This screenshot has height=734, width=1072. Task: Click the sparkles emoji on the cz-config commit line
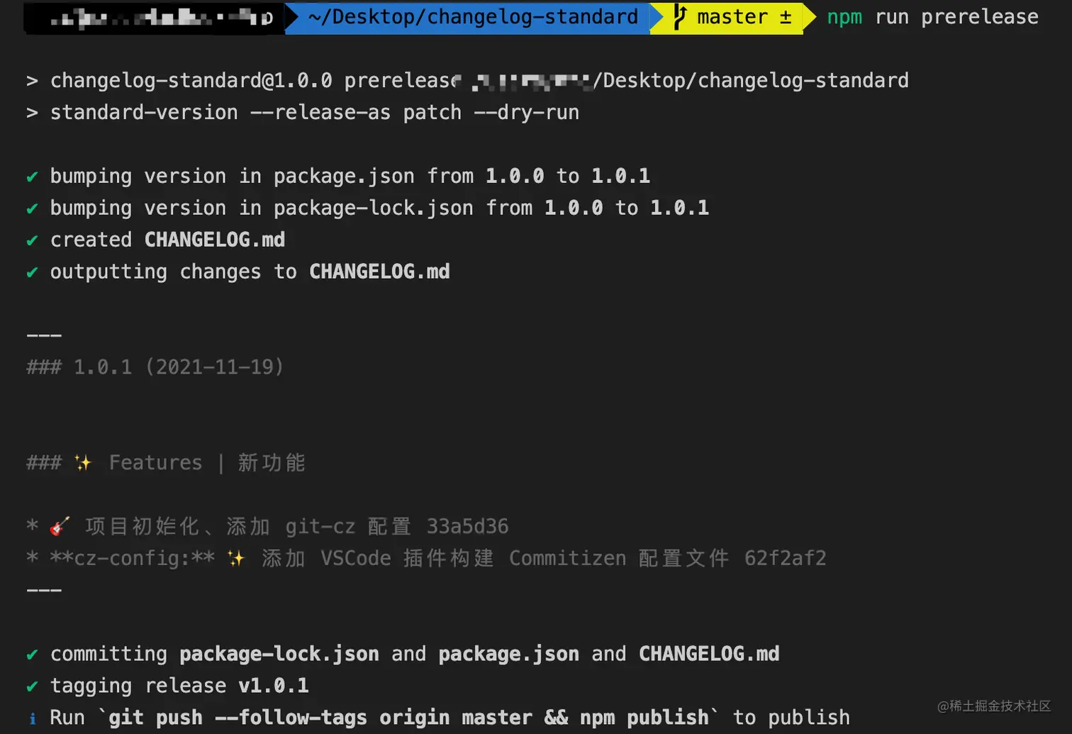(x=236, y=558)
